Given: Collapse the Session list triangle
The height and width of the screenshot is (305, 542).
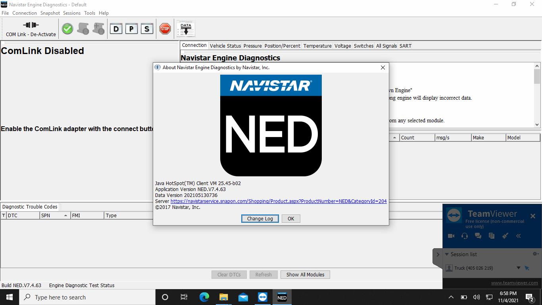Looking at the screenshot, I should click(447, 254).
